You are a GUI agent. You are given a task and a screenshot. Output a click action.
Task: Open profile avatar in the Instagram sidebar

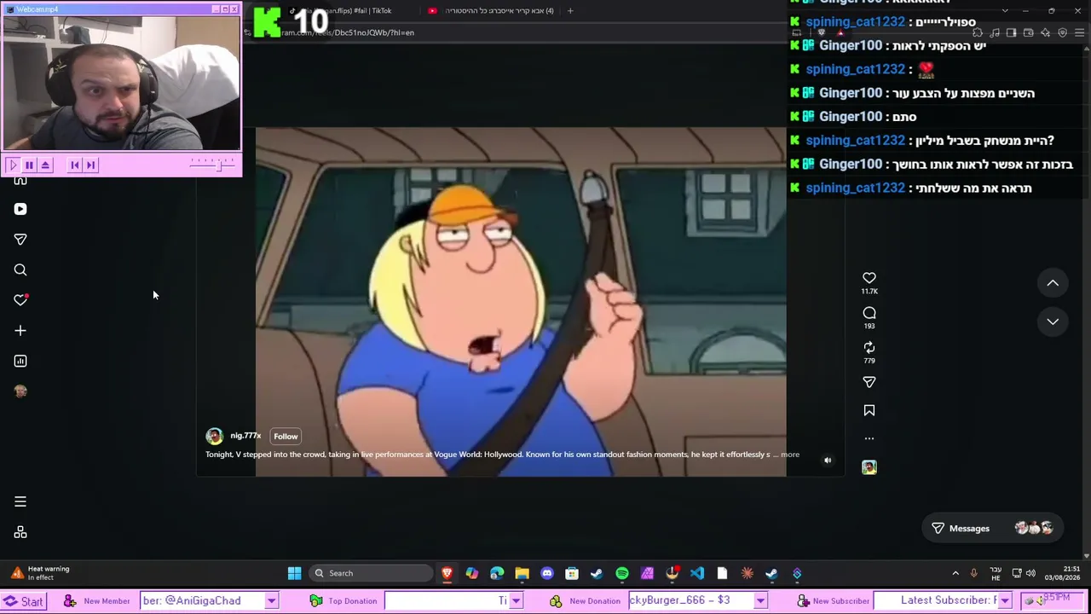20,391
